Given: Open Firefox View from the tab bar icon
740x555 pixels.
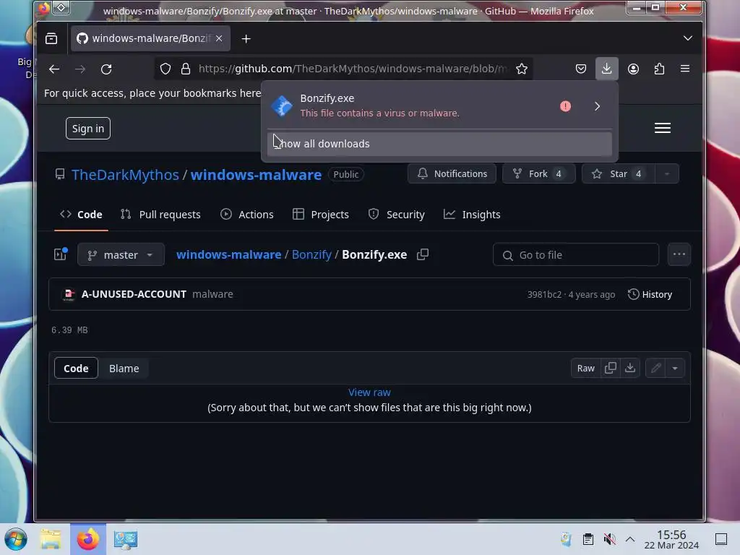Looking at the screenshot, I should tap(51, 38).
